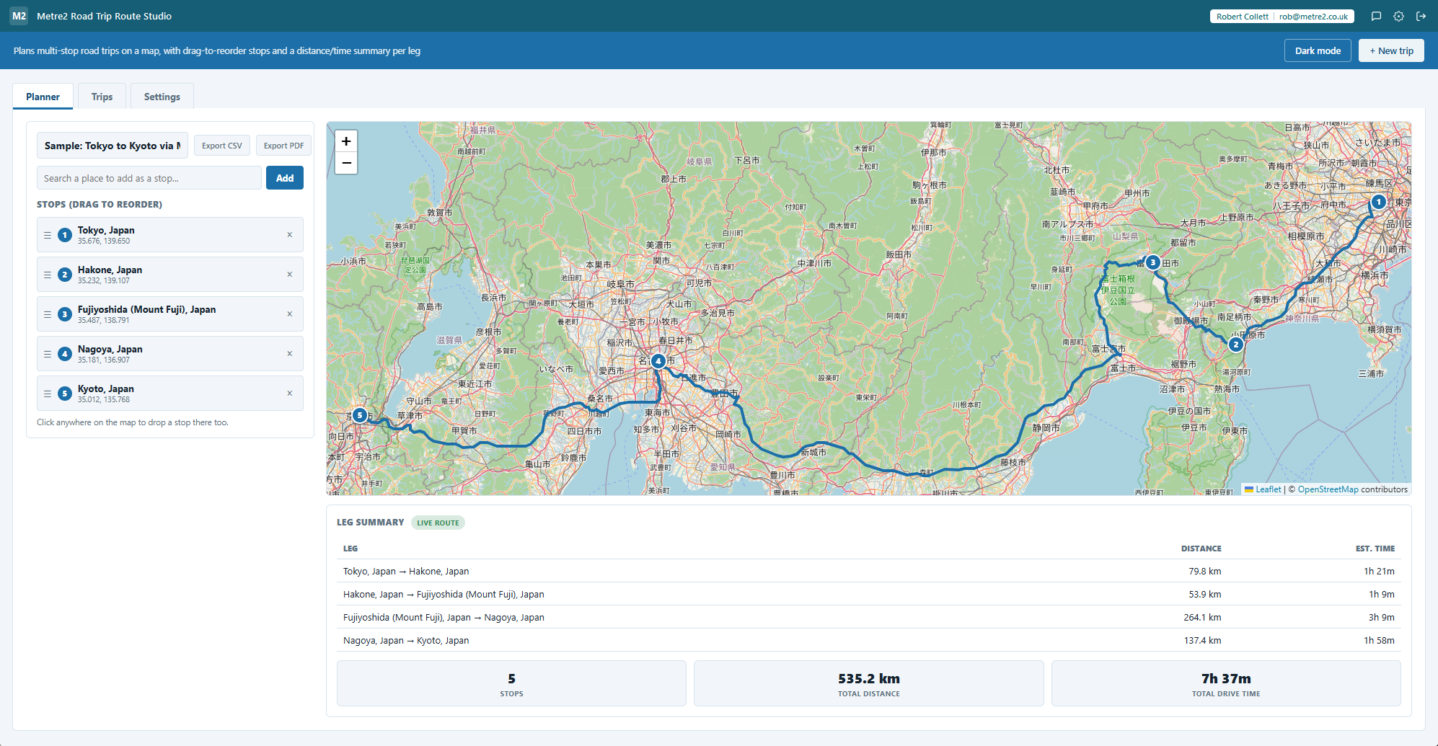Remove the Tokyo, Japan stop
The height and width of the screenshot is (746, 1438).
point(290,235)
